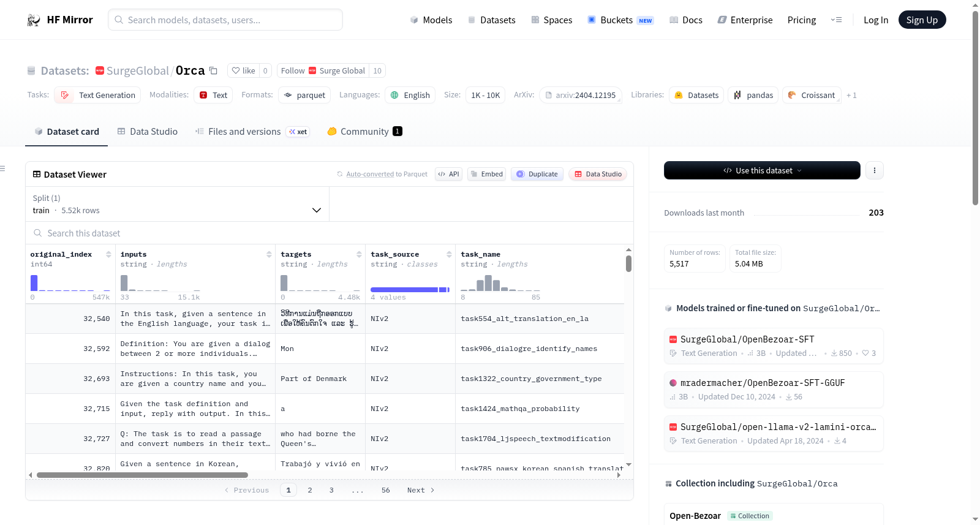Follow Surge Global organization
This screenshot has height=525, width=980.
323,70
